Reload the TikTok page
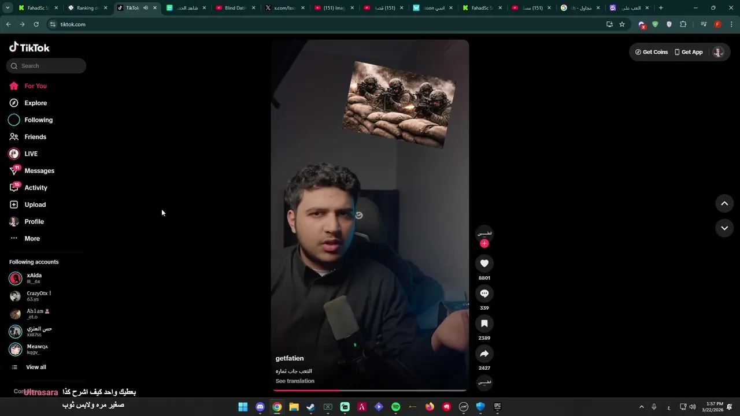This screenshot has width=740, height=416. [36, 24]
